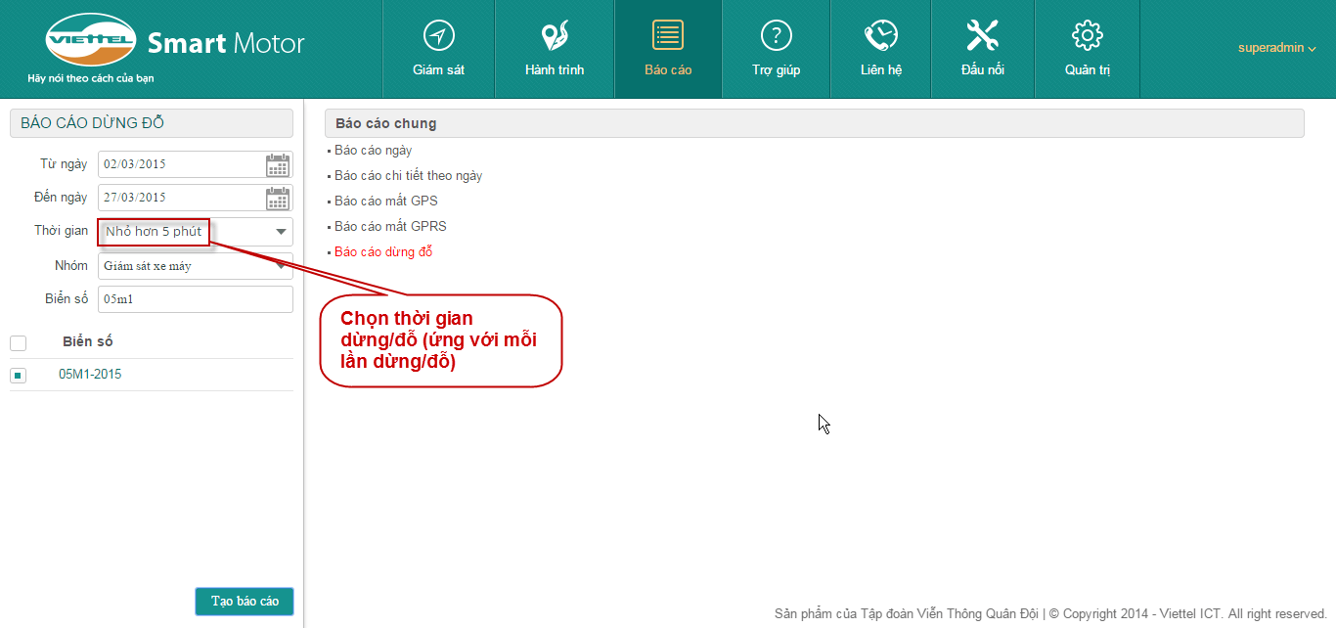
Task: Open Quản trị settings gear icon
Action: coord(1087,36)
